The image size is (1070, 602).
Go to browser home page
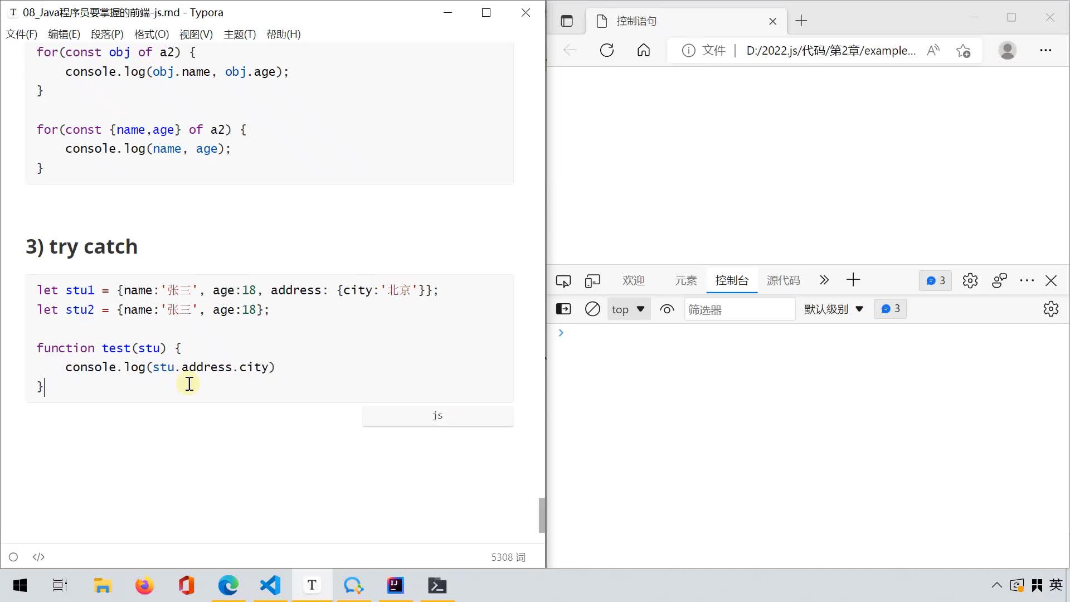click(644, 51)
